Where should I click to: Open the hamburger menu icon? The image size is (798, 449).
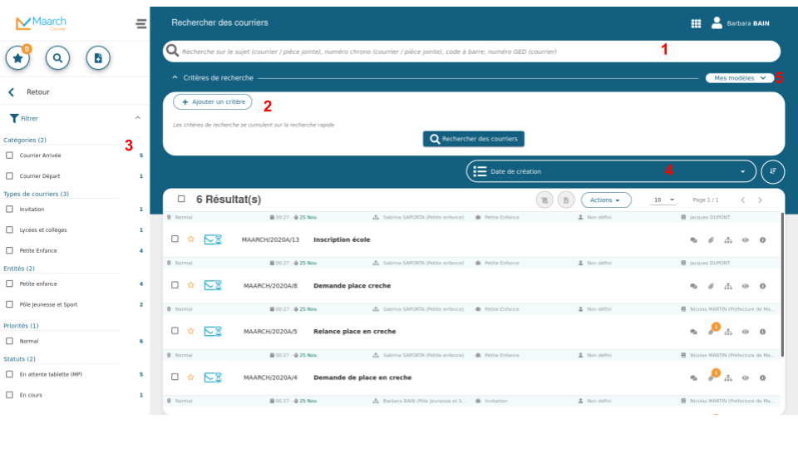(140, 24)
